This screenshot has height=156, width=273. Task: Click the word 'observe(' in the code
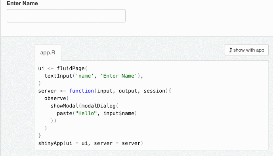point(57,98)
